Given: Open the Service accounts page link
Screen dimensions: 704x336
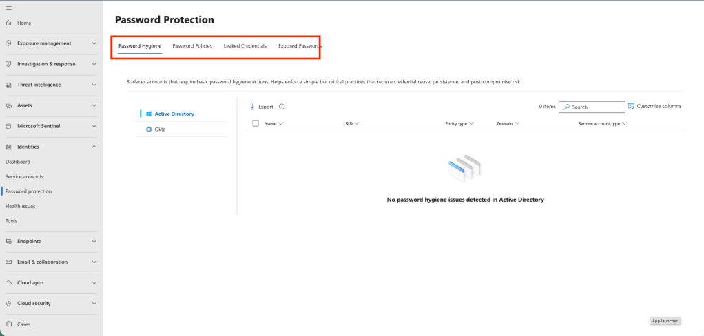Looking at the screenshot, I should (24, 176).
